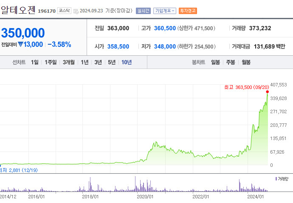Click the 203,777 y-axis label
This screenshot has height=203, width=293.
pyautogui.click(x=279, y=125)
